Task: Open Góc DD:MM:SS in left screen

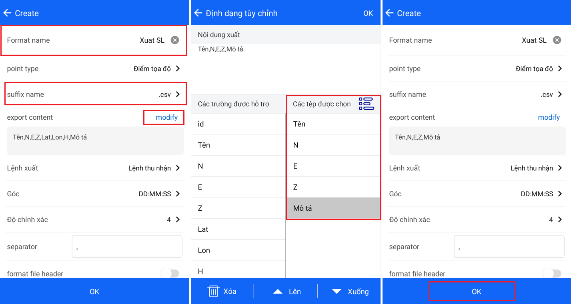Action: [94, 194]
